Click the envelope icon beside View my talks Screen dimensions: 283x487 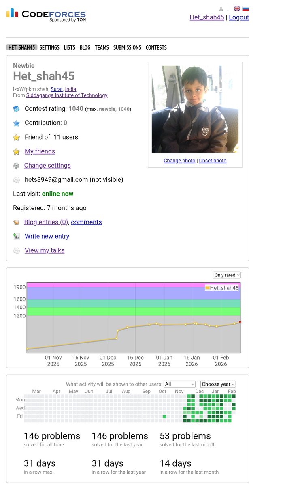16,251
